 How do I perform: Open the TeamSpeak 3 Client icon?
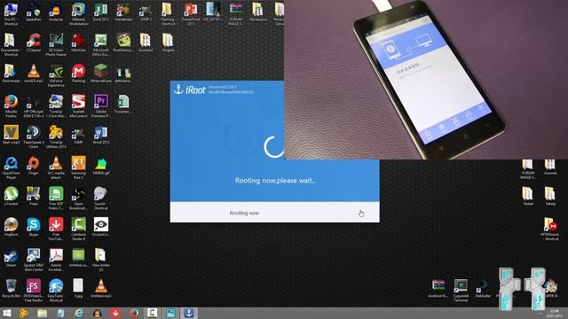pyautogui.click(x=34, y=137)
